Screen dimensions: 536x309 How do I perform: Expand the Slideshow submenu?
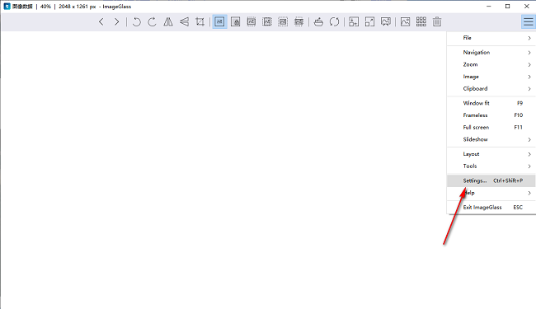click(491, 139)
